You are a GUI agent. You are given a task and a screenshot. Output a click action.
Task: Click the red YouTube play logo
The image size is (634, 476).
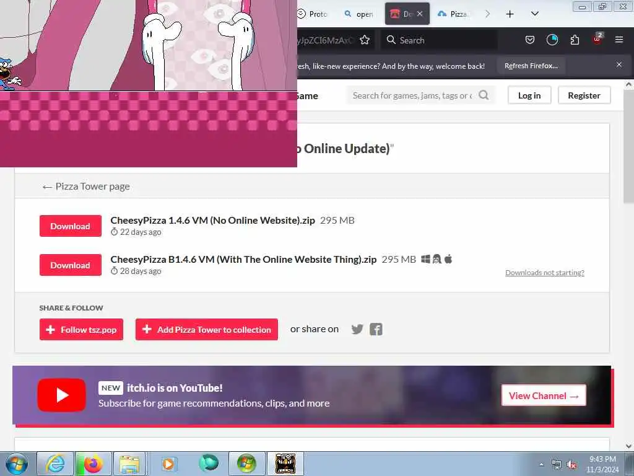tap(61, 395)
